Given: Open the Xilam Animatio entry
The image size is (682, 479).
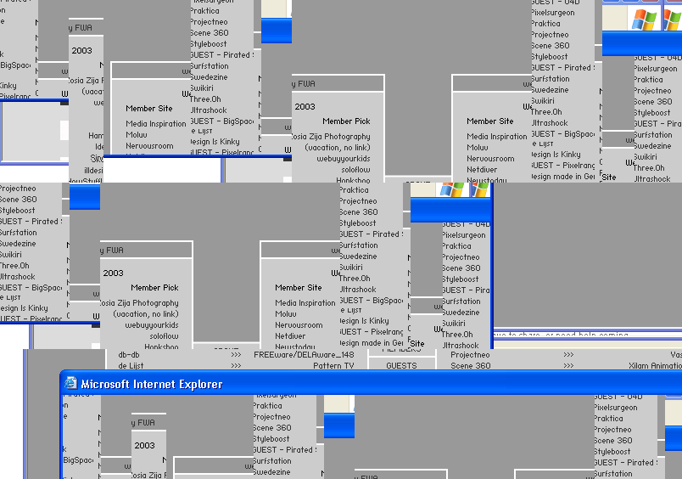Looking at the screenshot, I should click(x=655, y=366).
